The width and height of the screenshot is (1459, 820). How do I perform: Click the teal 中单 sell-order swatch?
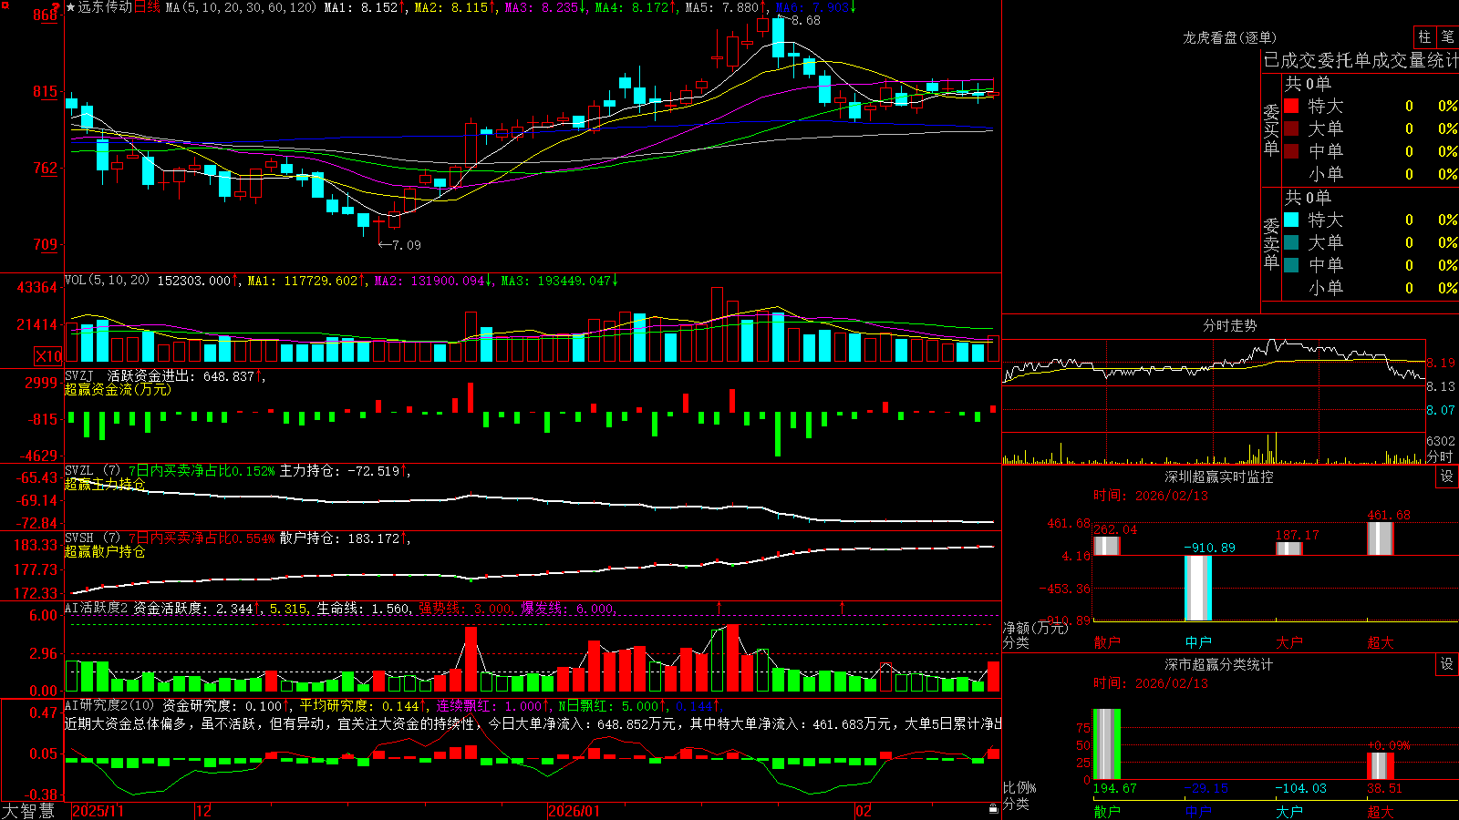point(1291,265)
